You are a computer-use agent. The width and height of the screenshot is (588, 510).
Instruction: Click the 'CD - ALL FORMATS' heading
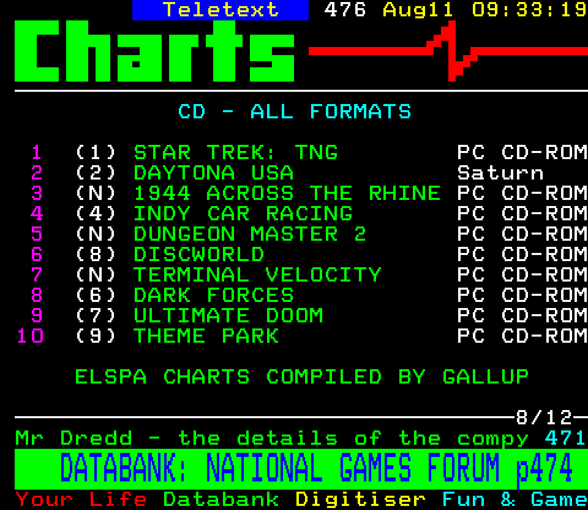point(294,112)
